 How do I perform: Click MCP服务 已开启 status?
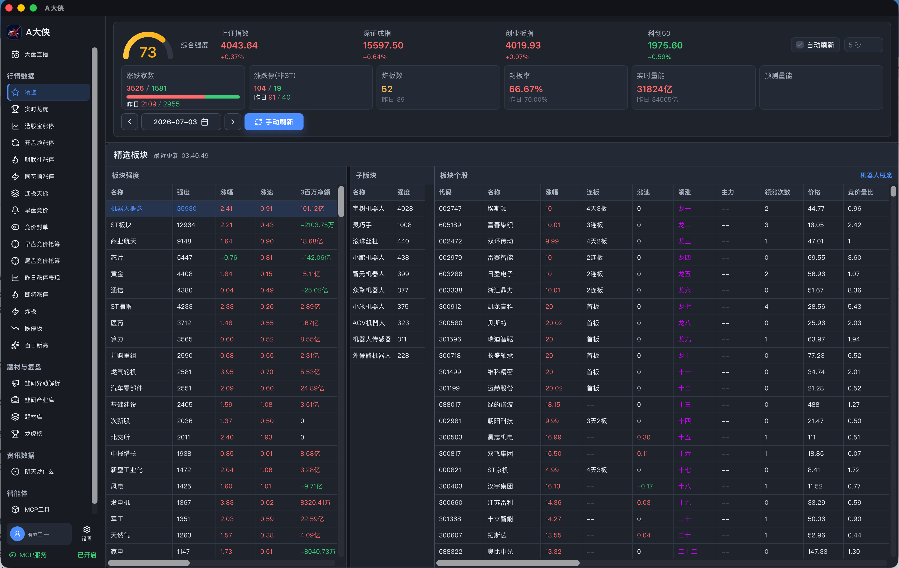tap(53, 555)
